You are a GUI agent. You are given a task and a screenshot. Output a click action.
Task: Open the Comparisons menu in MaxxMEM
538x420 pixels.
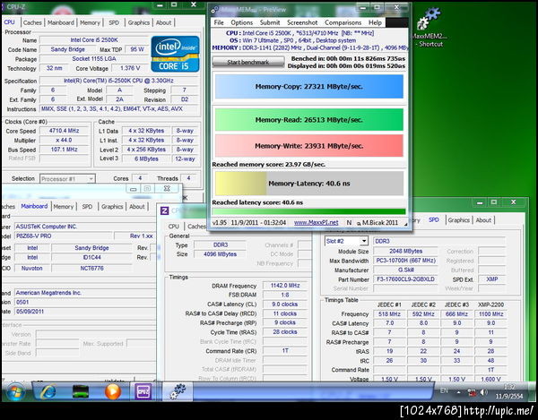tap(343, 22)
